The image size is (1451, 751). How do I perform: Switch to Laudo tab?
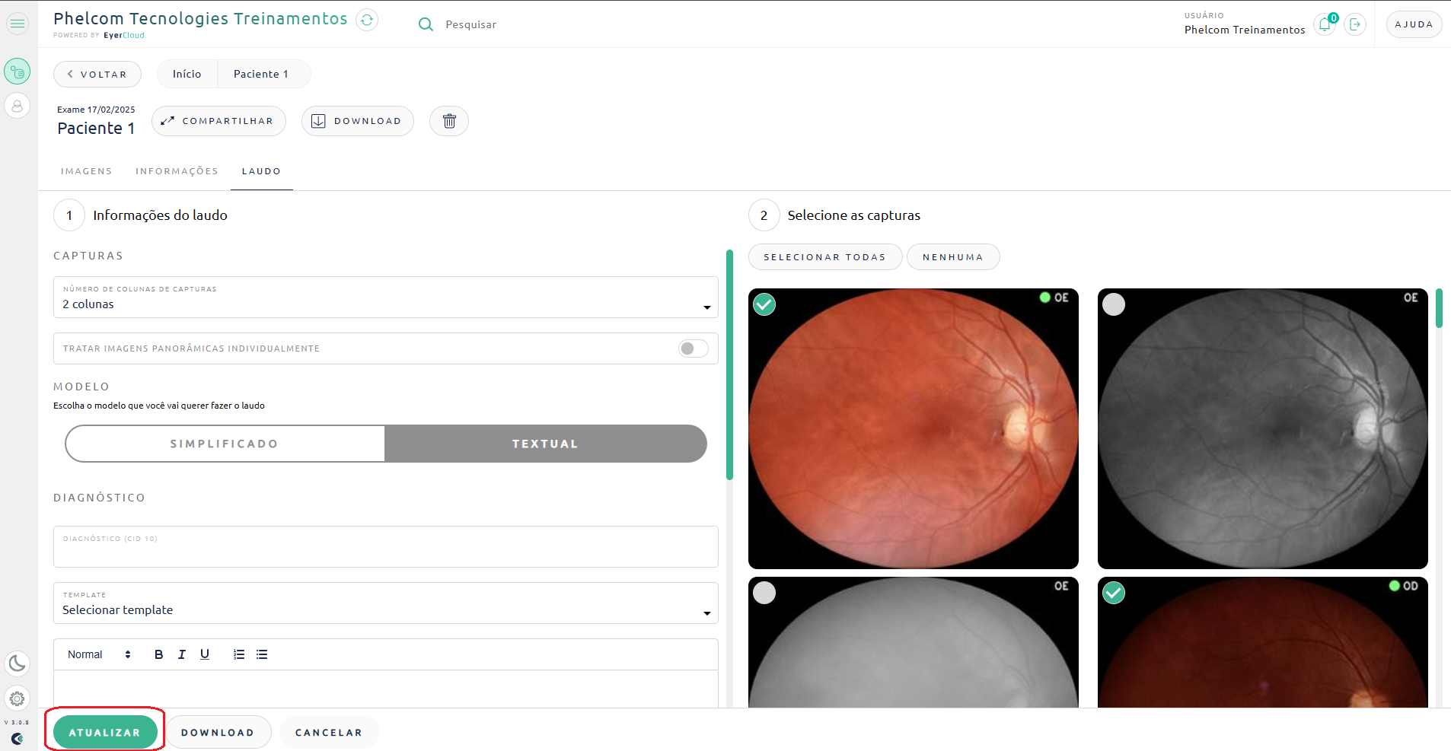(x=262, y=171)
